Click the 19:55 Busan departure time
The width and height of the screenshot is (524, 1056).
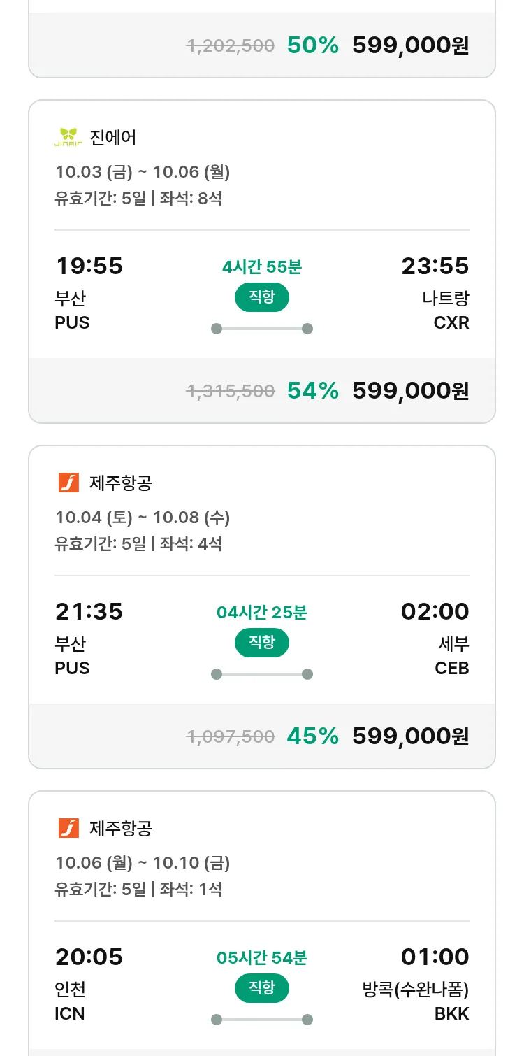pyautogui.click(x=89, y=266)
